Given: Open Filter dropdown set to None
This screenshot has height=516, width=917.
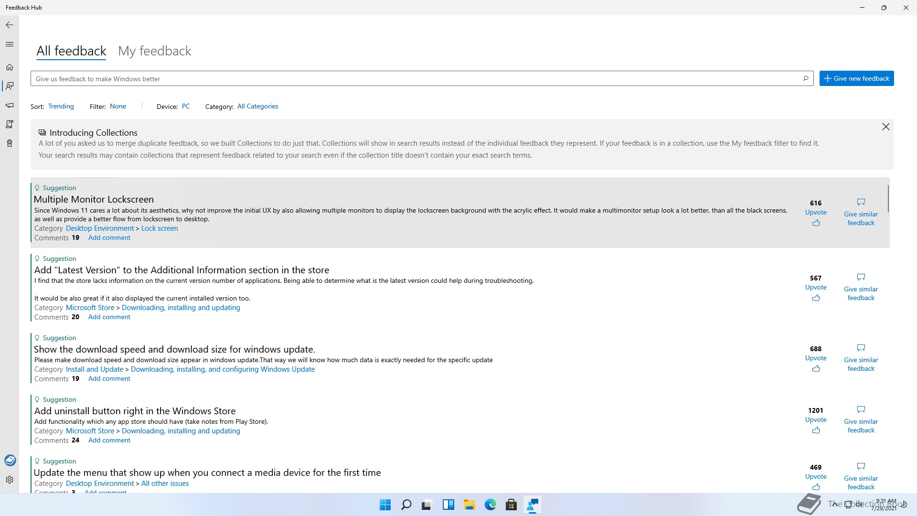Looking at the screenshot, I should click(118, 107).
